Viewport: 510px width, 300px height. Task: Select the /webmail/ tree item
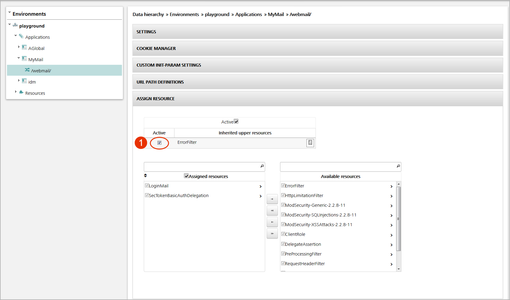pyautogui.click(x=64, y=70)
